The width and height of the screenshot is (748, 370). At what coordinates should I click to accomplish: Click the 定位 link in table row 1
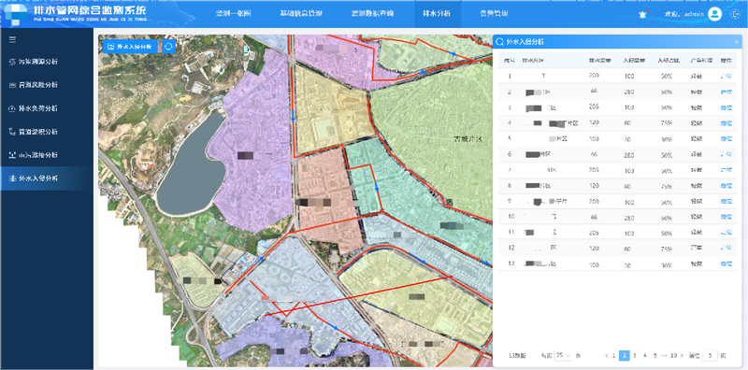[726, 76]
